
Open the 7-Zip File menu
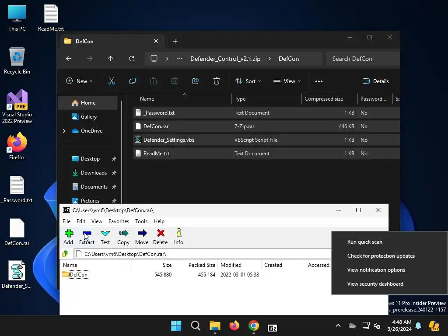[x=66, y=221]
